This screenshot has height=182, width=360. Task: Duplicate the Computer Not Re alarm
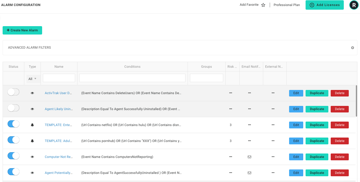coord(317,157)
